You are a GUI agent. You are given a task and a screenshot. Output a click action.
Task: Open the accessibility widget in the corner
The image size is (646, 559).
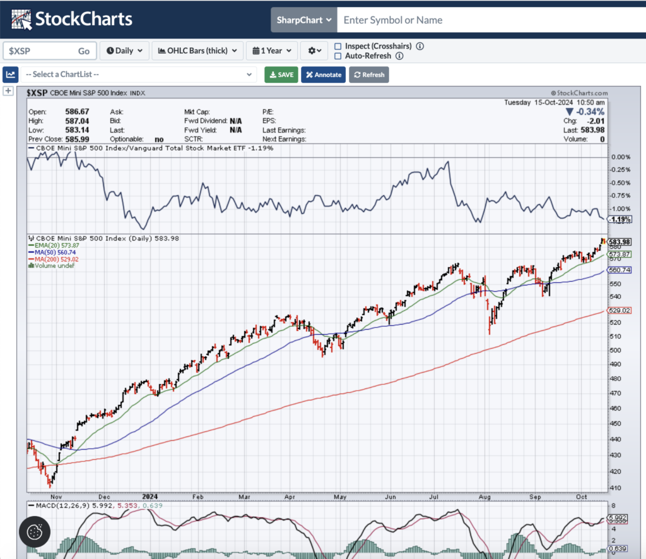click(33, 532)
